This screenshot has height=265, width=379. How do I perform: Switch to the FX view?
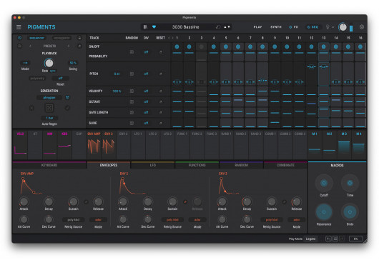click(x=293, y=27)
